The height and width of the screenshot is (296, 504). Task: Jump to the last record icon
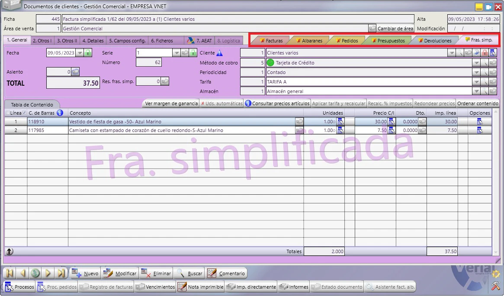61,273
